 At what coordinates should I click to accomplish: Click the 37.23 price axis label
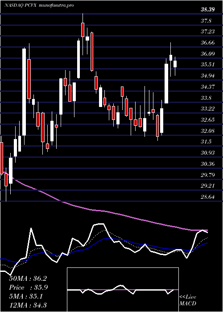(207, 32)
